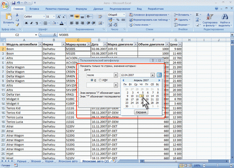The width and height of the screenshot is (234, 168).
Task: Click the AutoSum sigma icon
Action: tap(197, 15)
